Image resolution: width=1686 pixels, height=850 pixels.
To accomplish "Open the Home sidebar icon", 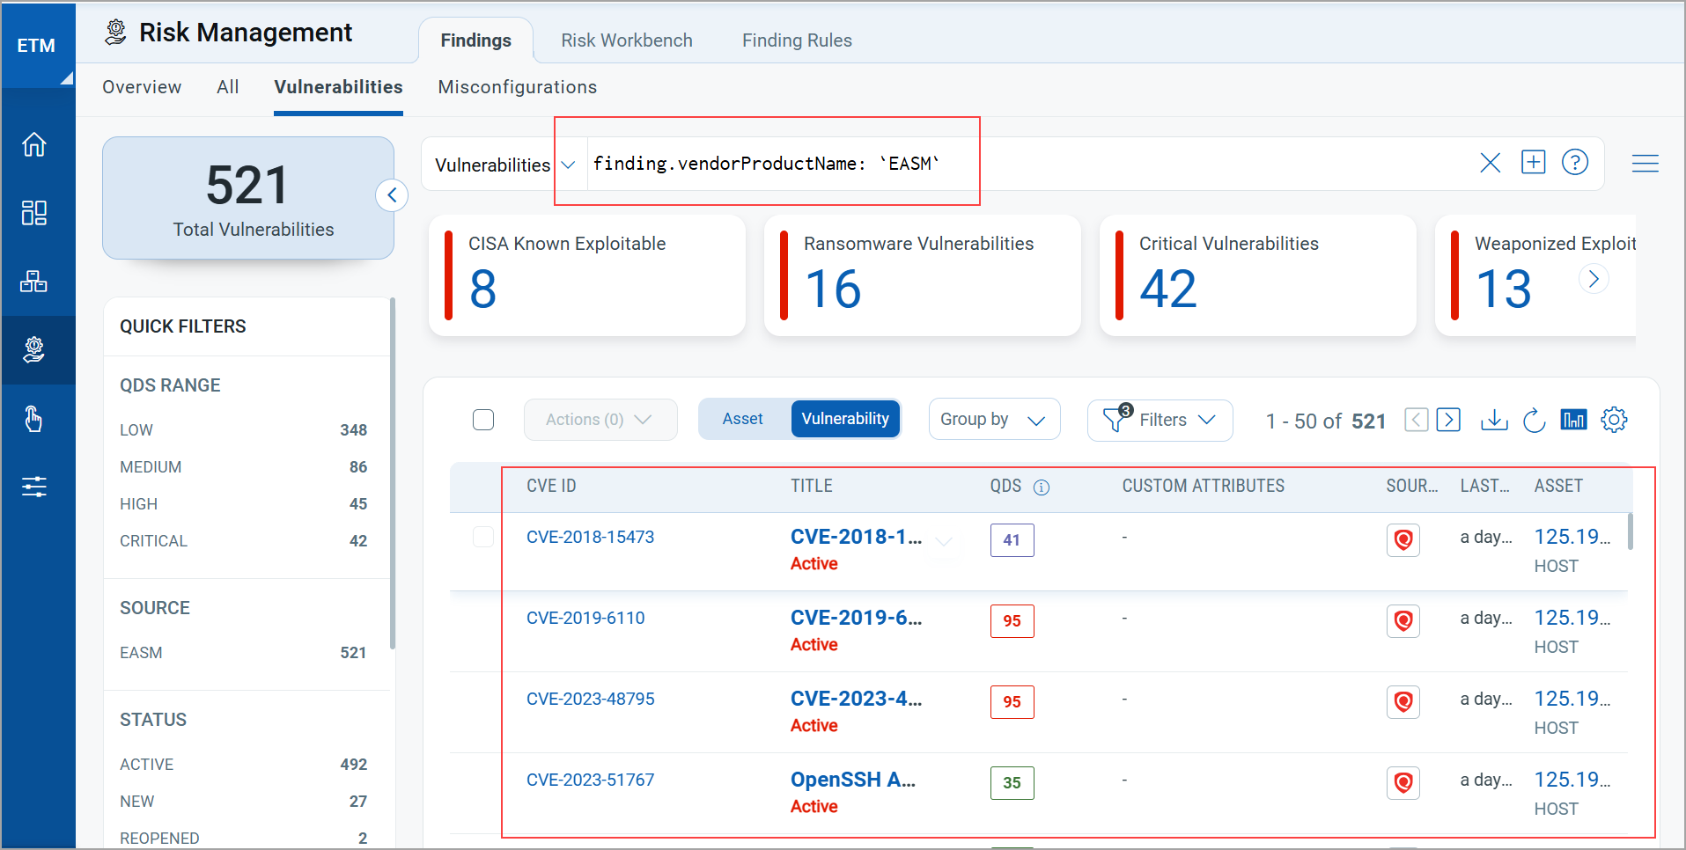I will click(34, 143).
